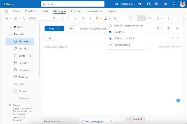
Task: Expand the ribbon with the edge chevron
Action: pos(185,20)
